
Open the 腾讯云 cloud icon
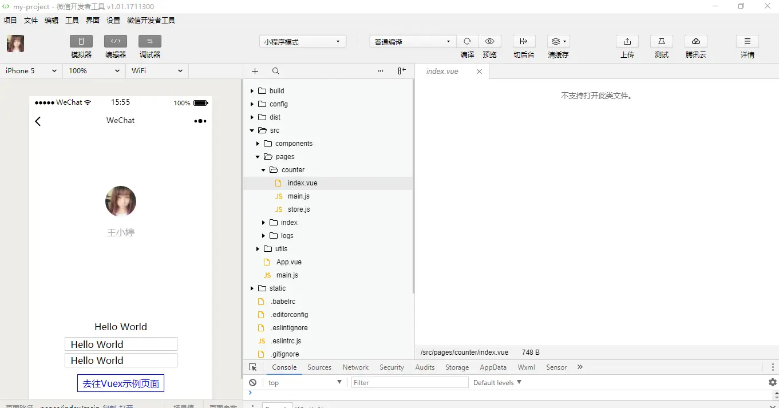pos(696,41)
